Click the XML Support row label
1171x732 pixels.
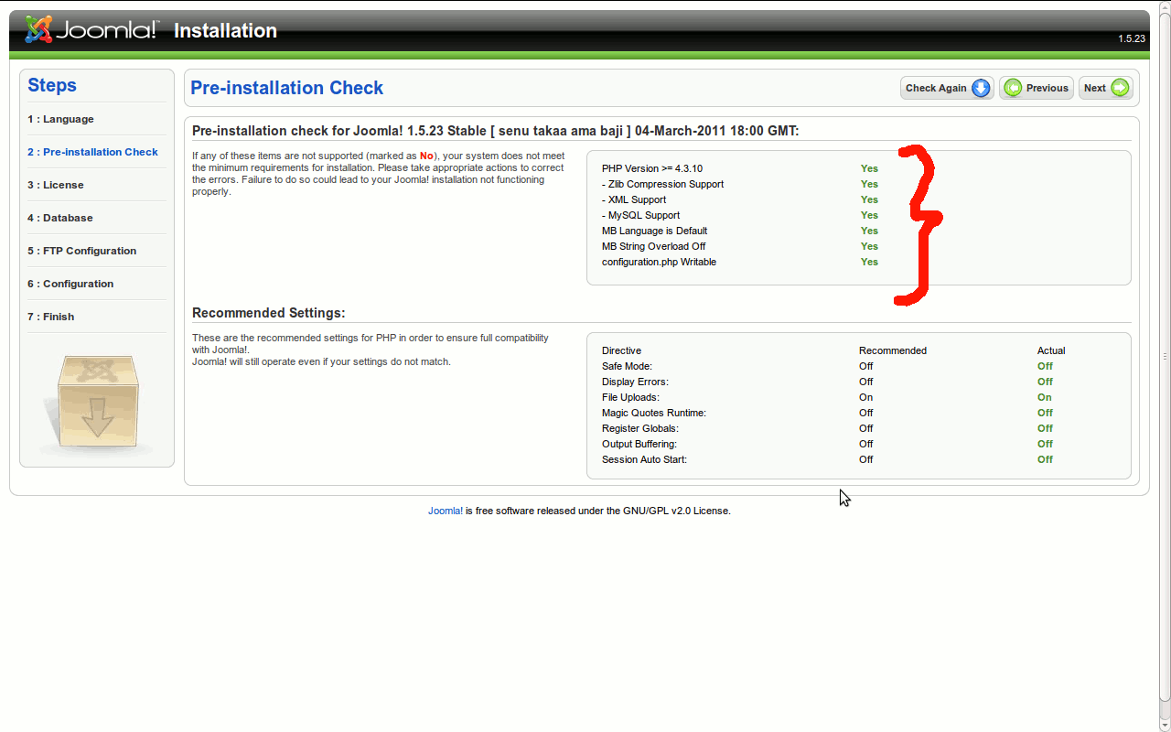634,199
